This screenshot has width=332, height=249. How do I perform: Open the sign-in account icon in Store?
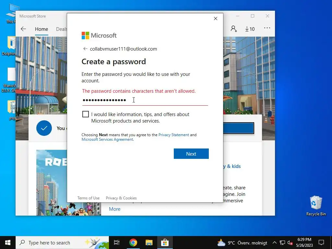(234, 29)
